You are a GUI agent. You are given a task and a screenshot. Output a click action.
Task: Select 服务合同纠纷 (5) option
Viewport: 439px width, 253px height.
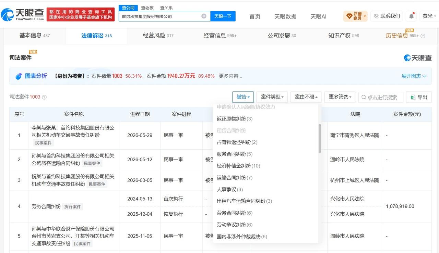[x=235, y=154]
